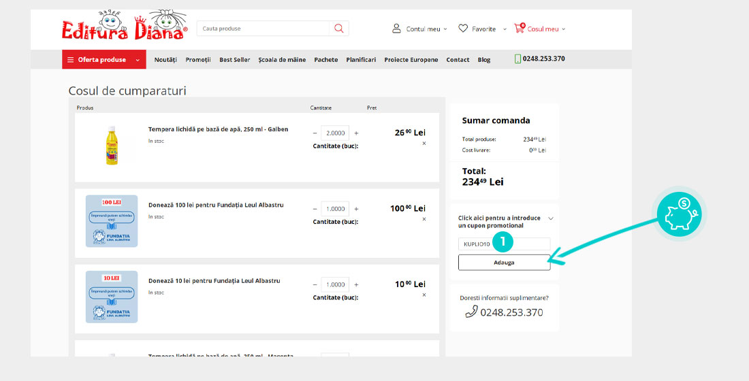
Task: Go to the Best Seller page
Action: (234, 60)
